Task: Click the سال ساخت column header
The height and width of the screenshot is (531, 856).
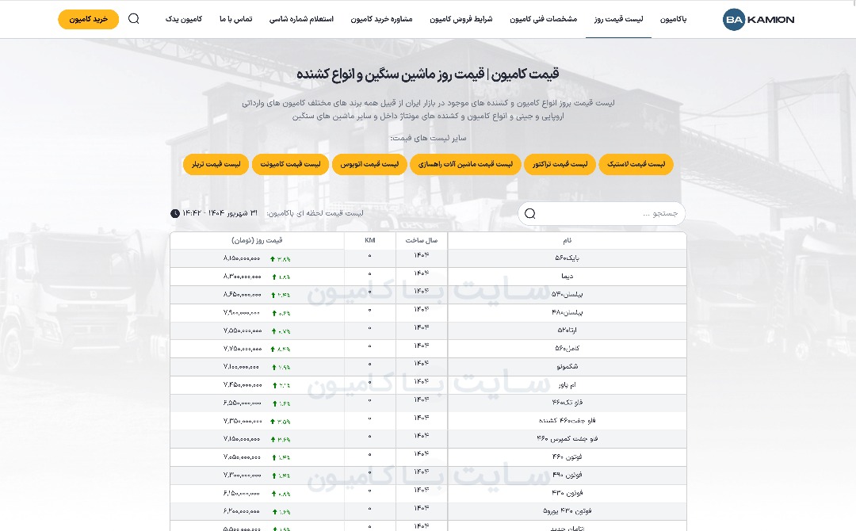Action: [x=422, y=240]
